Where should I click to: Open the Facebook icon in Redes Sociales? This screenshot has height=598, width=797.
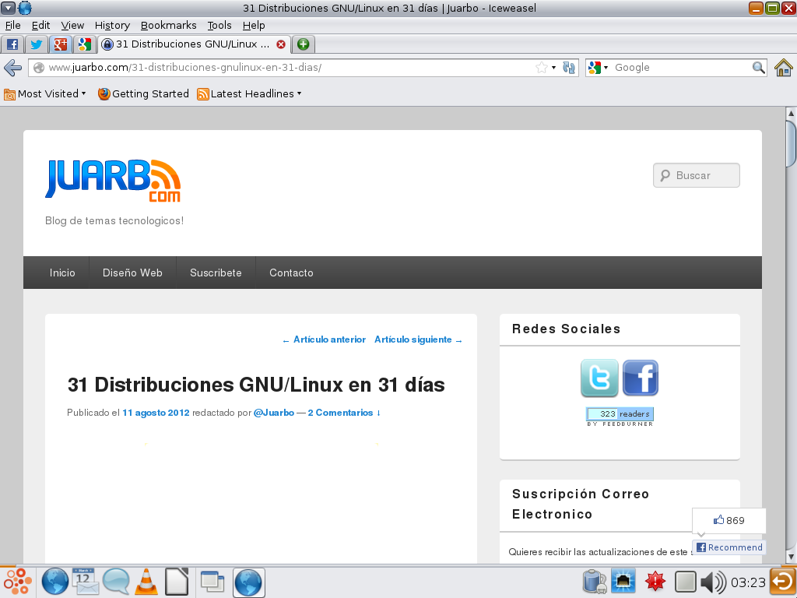pyautogui.click(x=641, y=378)
